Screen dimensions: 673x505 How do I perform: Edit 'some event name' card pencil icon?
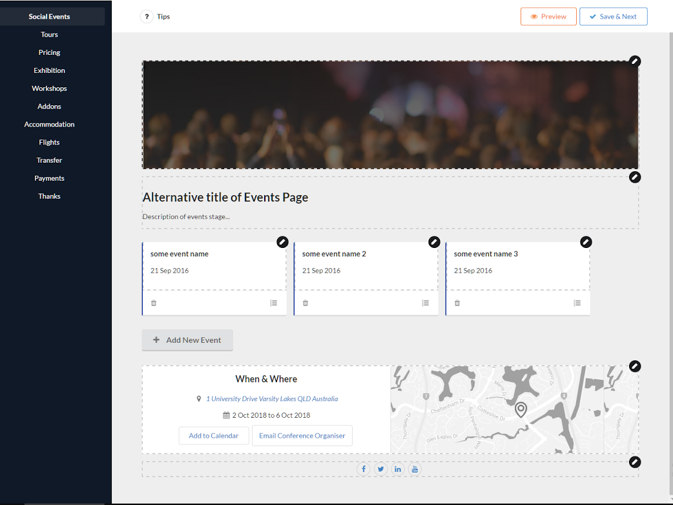point(282,242)
